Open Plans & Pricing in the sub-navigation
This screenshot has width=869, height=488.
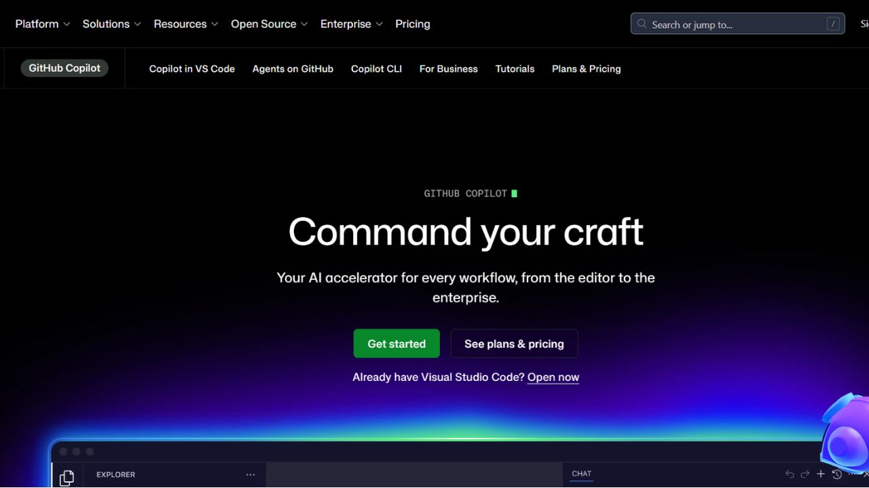coord(587,68)
